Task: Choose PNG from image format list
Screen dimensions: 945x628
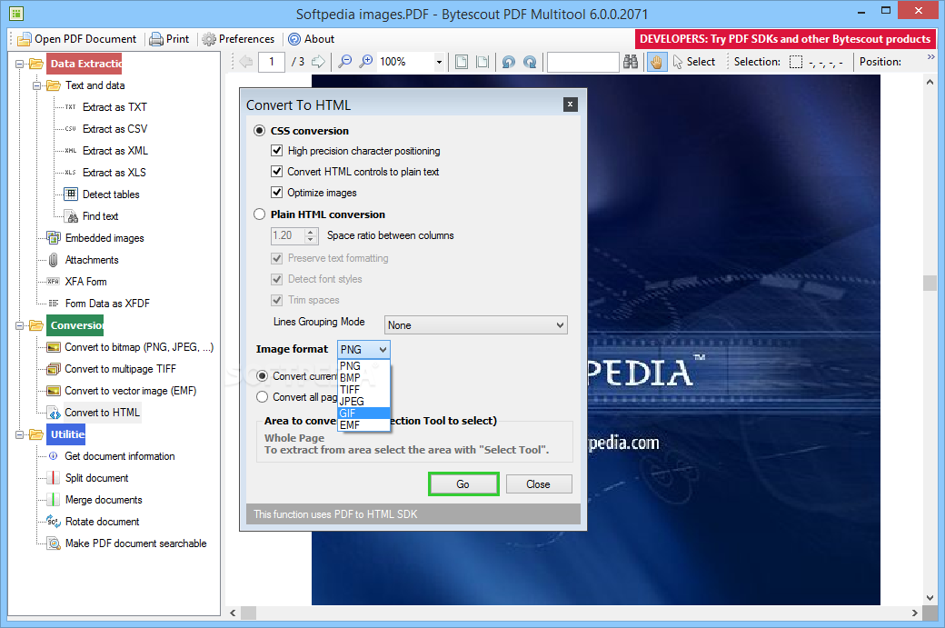Action: [x=363, y=366]
